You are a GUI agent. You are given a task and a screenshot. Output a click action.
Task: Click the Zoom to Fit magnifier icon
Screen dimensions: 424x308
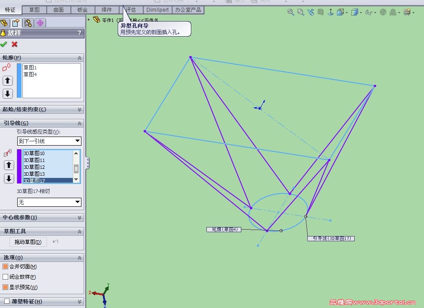tap(291, 12)
